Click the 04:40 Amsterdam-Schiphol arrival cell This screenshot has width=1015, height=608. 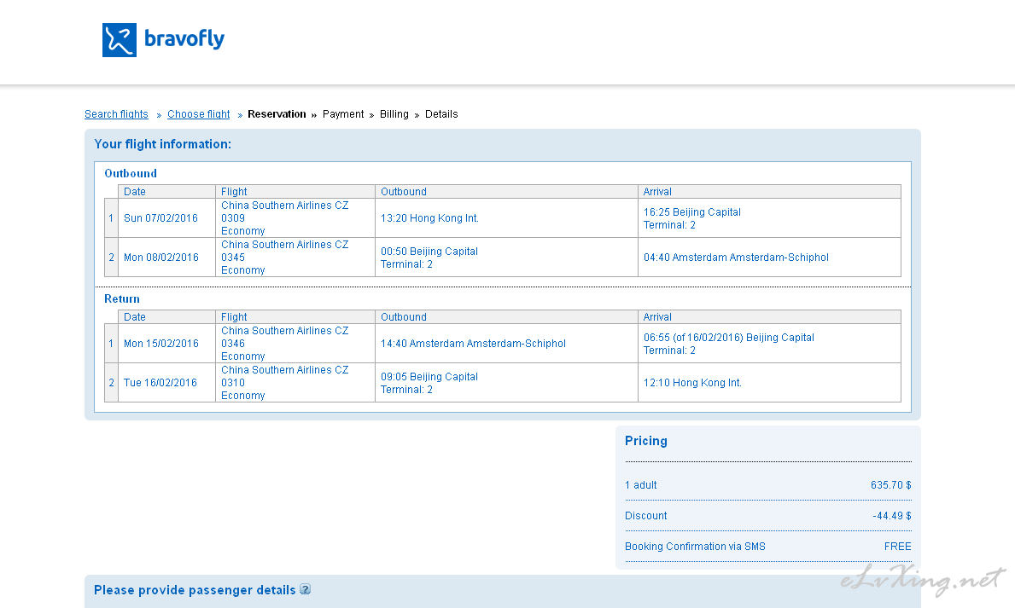coord(736,258)
